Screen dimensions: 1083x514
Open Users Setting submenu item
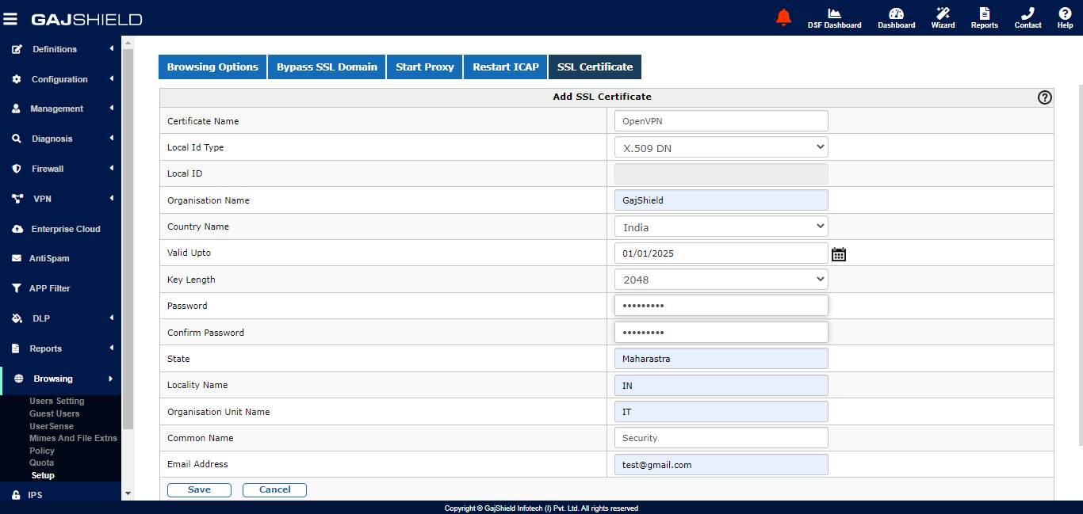[x=57, y=401]
